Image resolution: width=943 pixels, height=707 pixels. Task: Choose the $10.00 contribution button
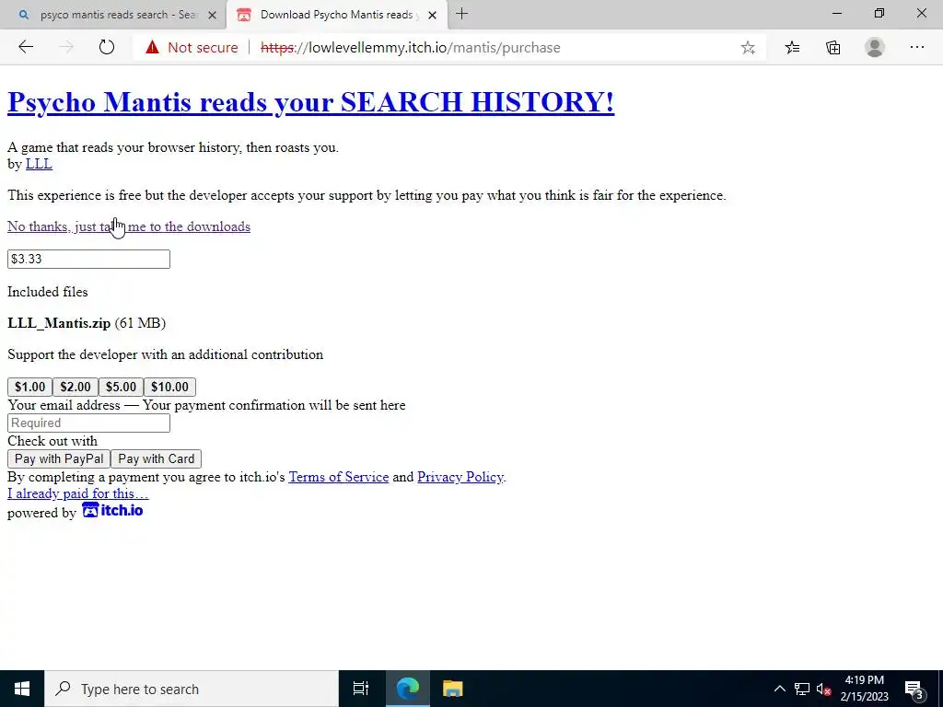pos(169,387)
